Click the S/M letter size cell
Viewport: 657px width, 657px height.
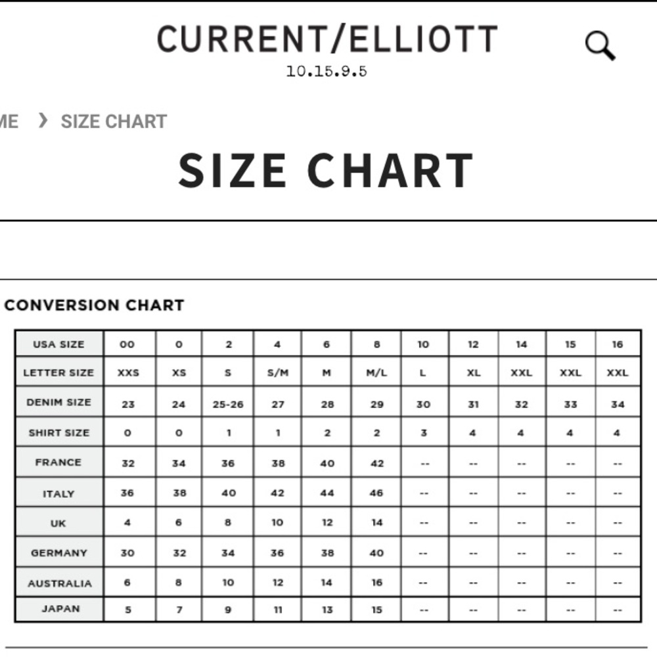278,373
